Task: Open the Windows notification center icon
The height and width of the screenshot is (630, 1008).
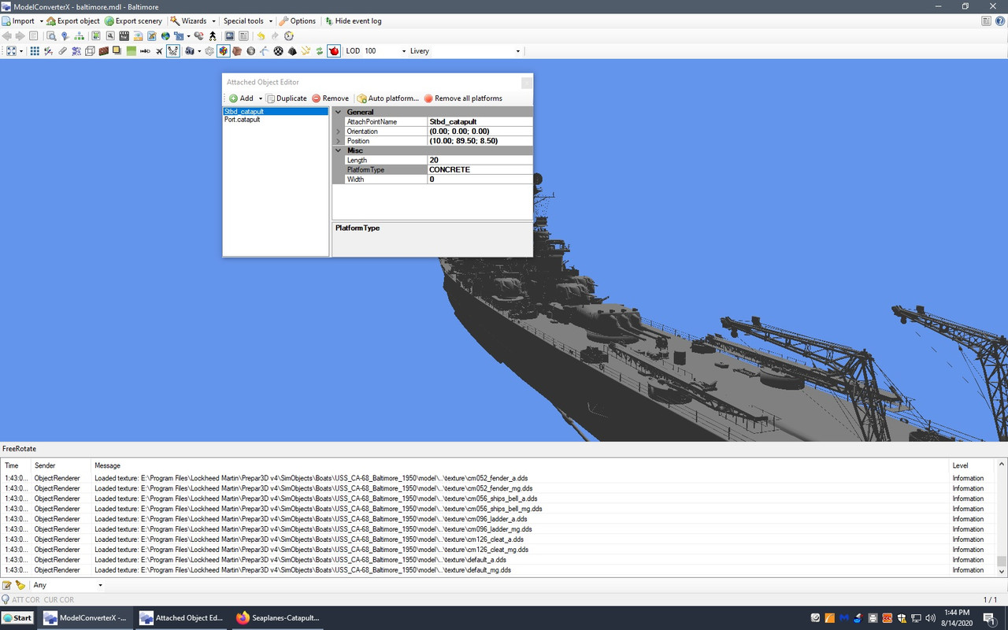Action: click(x=989, y=618)
